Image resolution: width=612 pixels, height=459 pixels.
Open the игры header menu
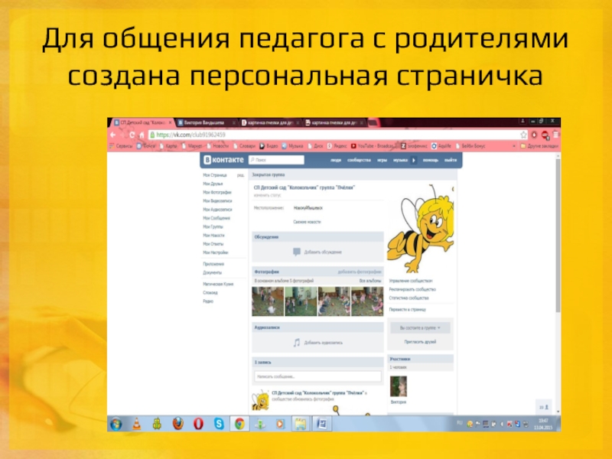[x=382, y=160]
